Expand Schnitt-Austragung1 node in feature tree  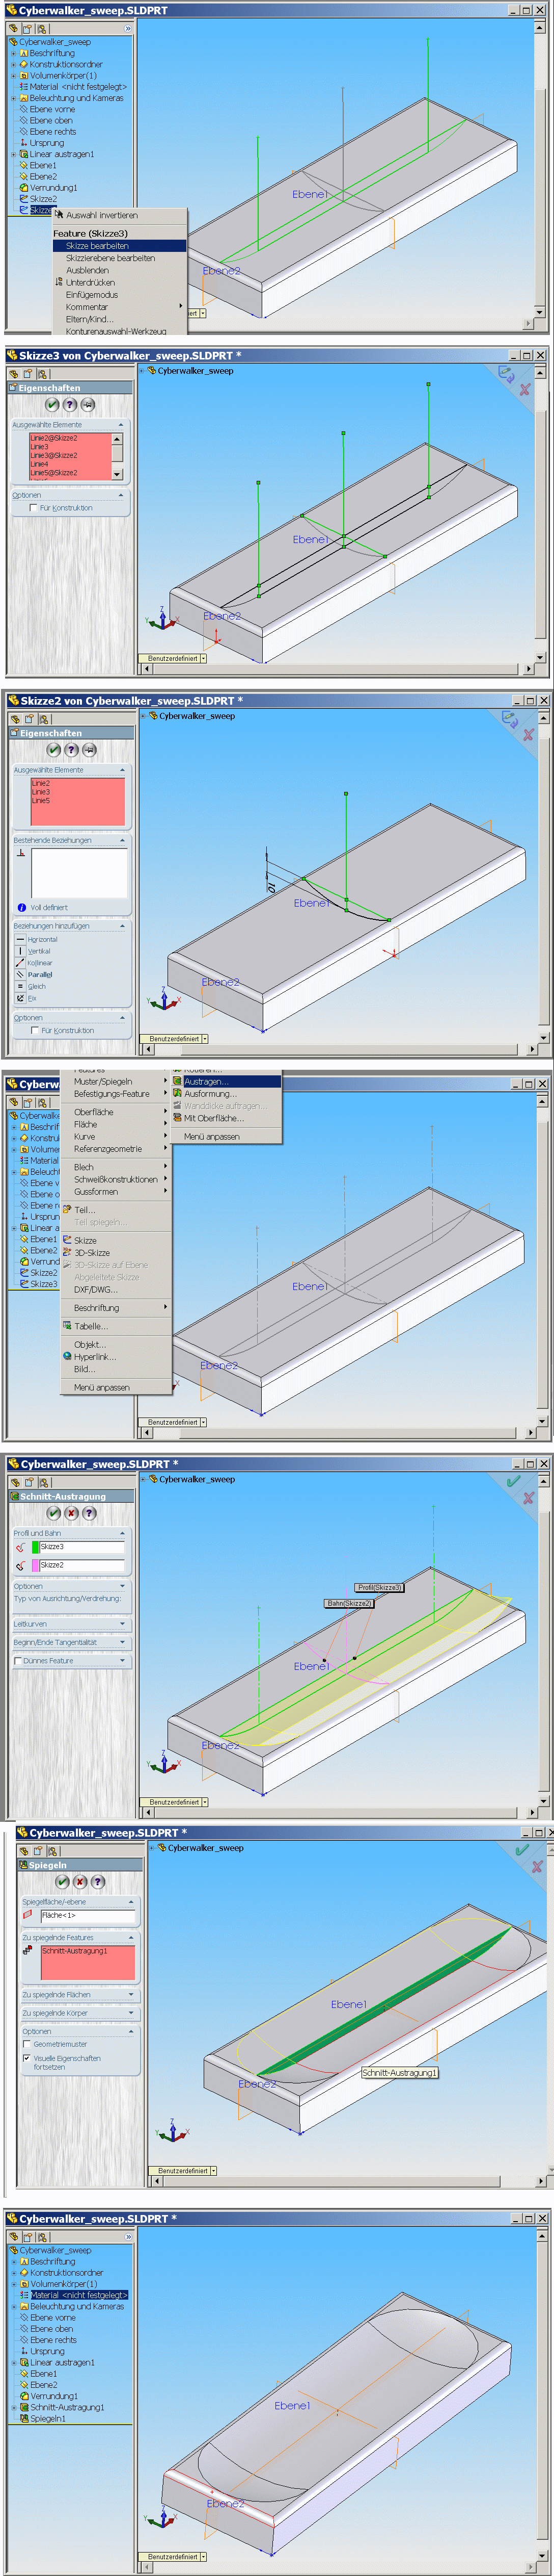point(14,2408)
